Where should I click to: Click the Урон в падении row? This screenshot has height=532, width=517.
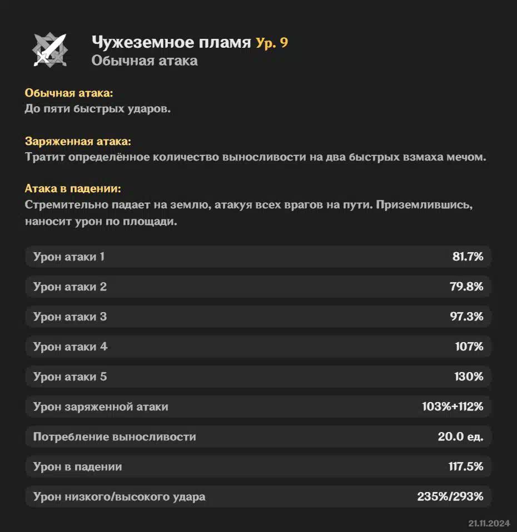(258, 466)
